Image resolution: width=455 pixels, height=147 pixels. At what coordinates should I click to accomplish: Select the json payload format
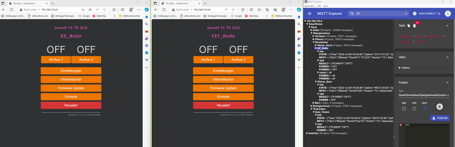pos(424,108)
